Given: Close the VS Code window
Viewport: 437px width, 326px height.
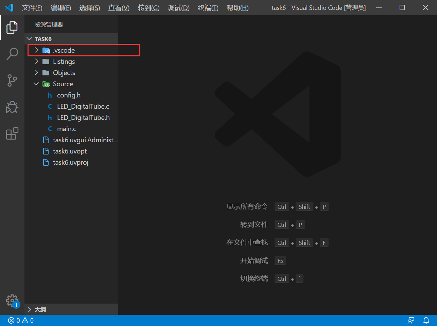Looking at the screenshot, I should click(x=425, y=7).
